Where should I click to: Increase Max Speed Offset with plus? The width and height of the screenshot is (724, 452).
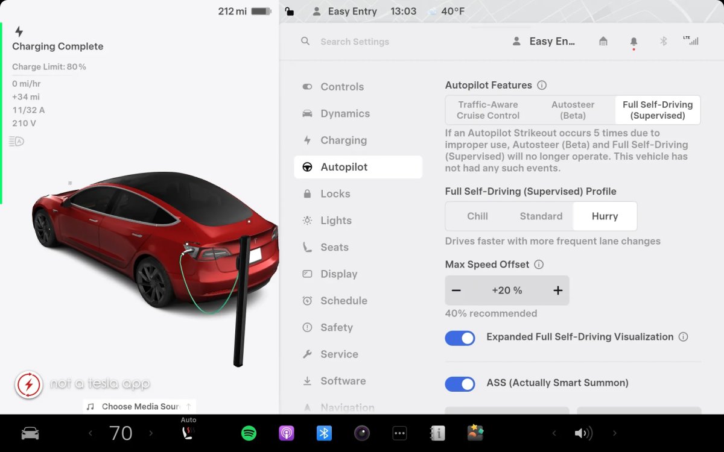(x=557, y=290)
